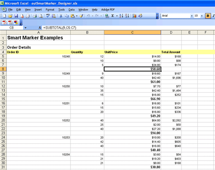Save the workbook with the floppy disk icon
The height and width of the screenshot is (170, 215).
16,16
